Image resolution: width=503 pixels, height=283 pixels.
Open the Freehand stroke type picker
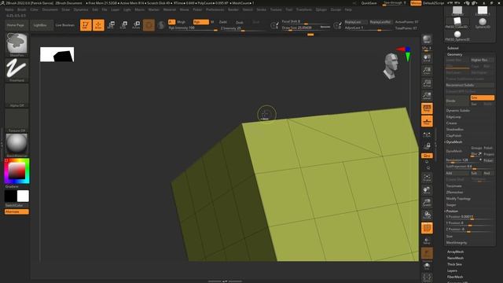click(17, 70)
